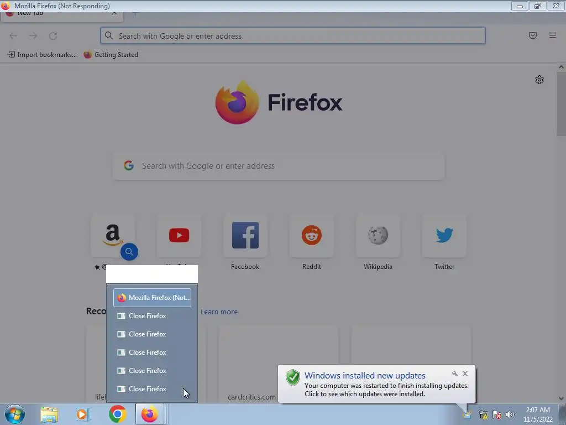Focus the address bar search field

(x=293, y=36)
